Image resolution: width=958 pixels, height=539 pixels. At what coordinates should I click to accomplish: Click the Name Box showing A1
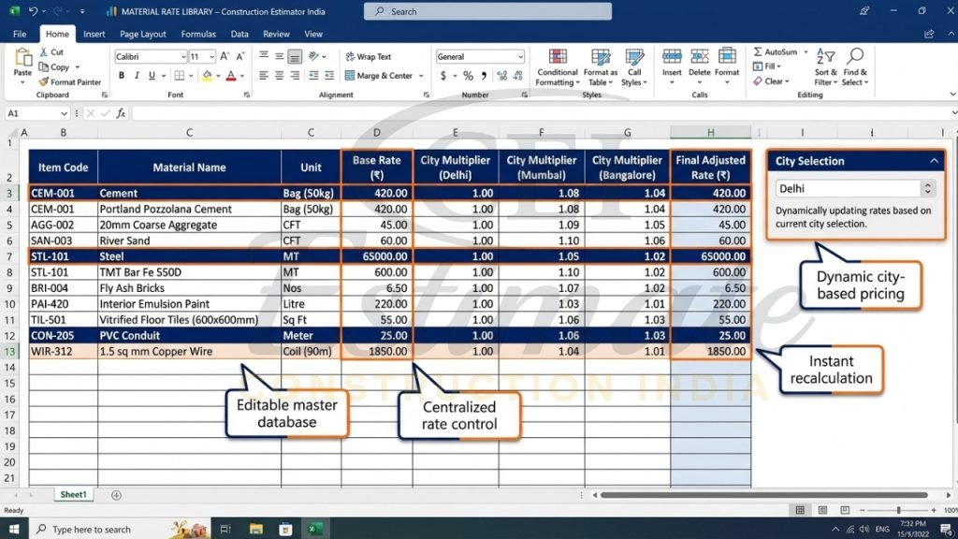pos(36,113)
